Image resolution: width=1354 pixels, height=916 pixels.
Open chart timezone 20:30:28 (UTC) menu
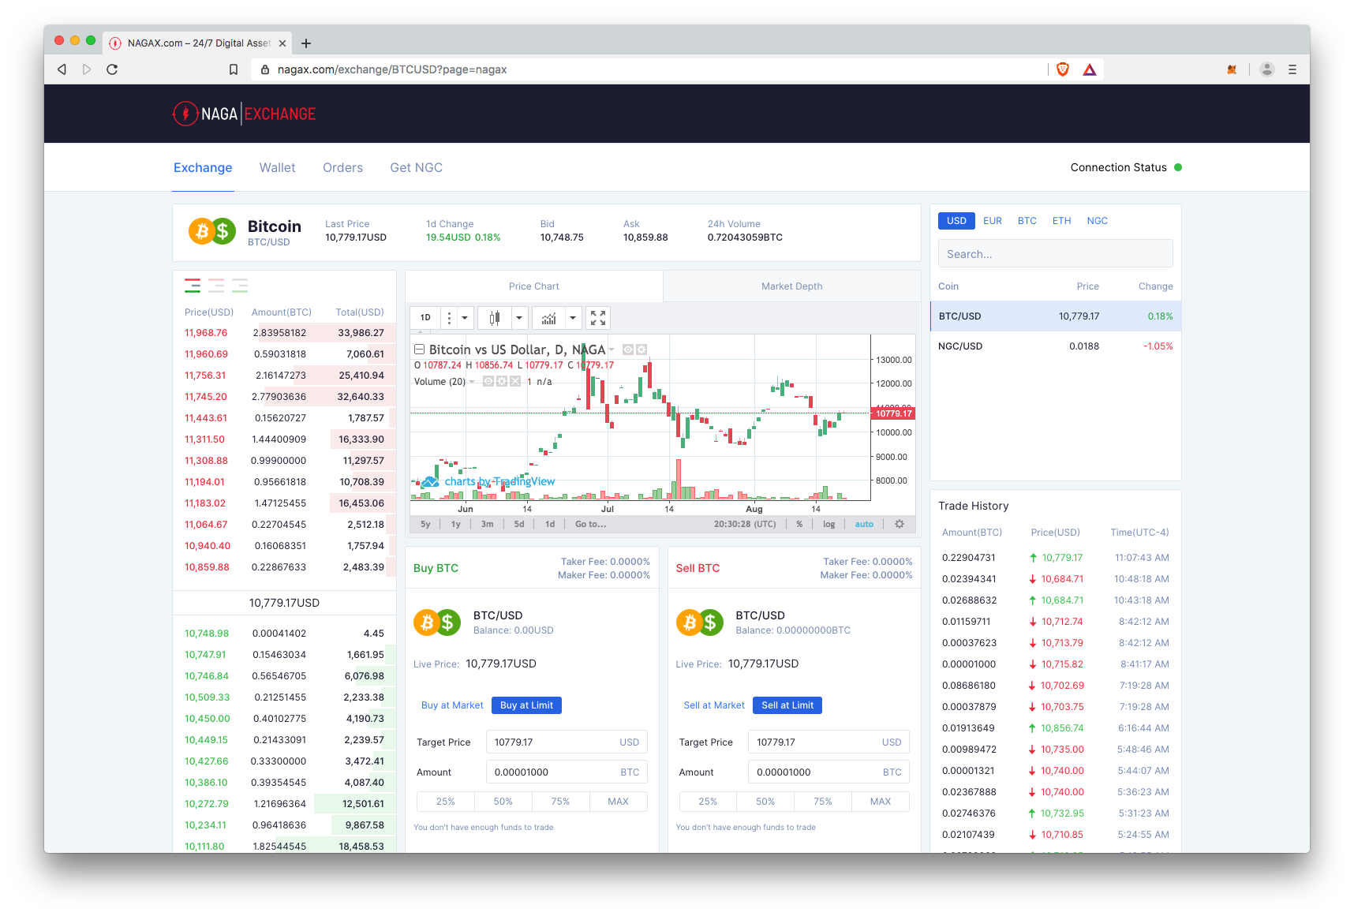click(745, 524)
